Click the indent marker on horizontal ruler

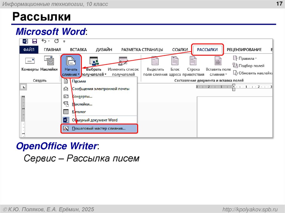pos(234,87)
